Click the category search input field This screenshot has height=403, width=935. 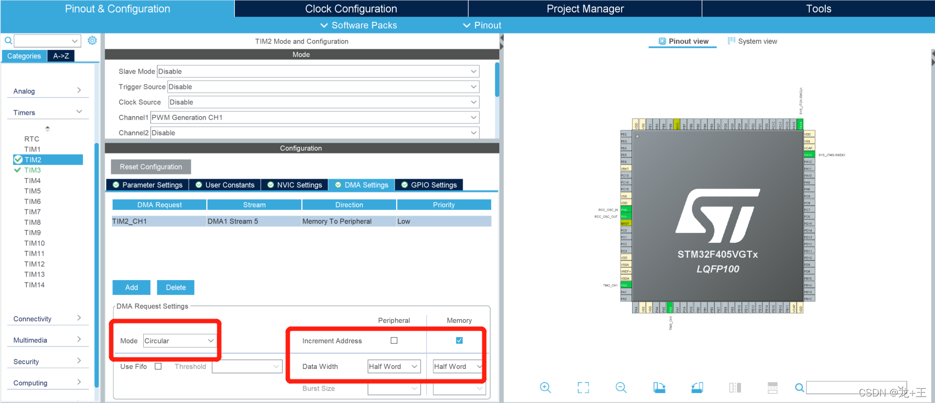pyautogui.click(x=47, y=41)
